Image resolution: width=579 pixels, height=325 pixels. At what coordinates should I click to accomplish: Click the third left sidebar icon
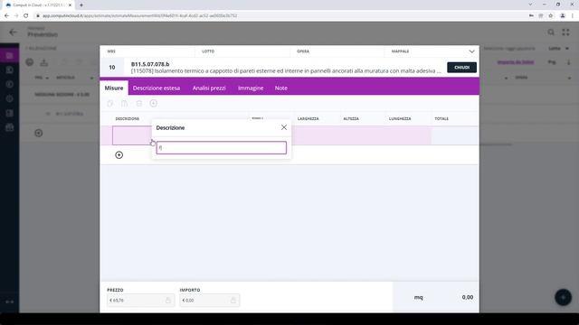coord(10,84)
